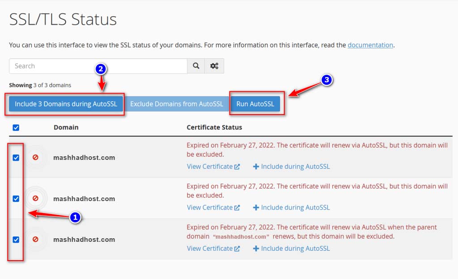458x279 pixels.
Task: Uncheck the first mashhadhost.com domain checkbox
Action: (16, 157)
